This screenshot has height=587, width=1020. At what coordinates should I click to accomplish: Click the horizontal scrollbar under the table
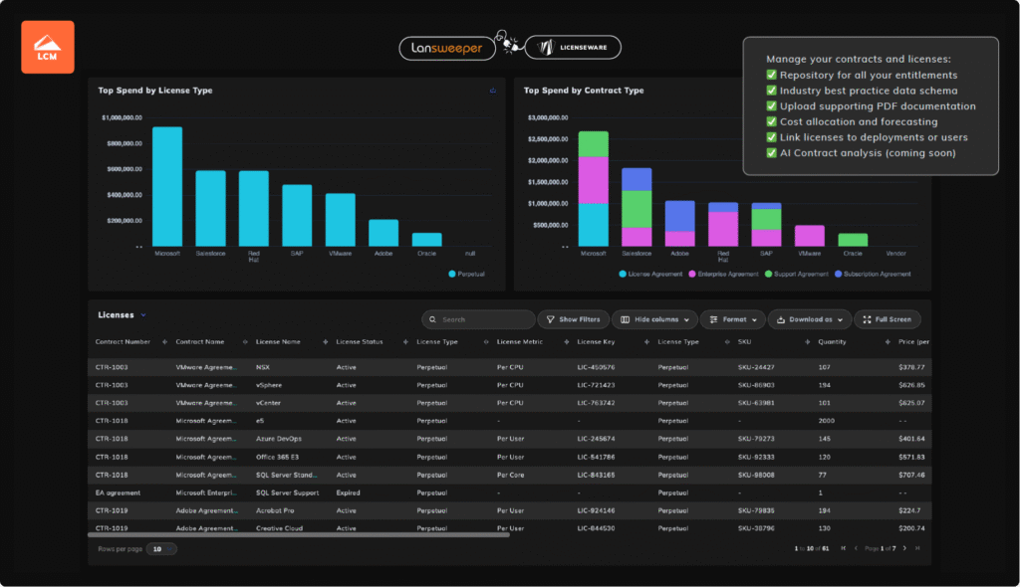point(299,535)
